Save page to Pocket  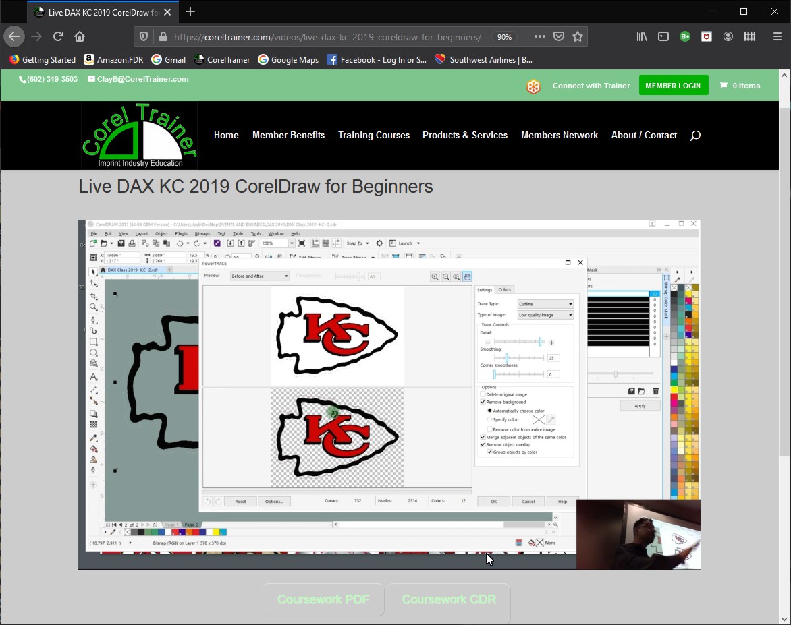[558, 36]
